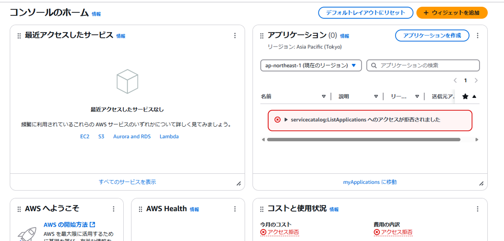504x241 pixels.
Task: Click 情報 link next to 最近アクセスしたサービス
Action: click(x=121, y=36)
